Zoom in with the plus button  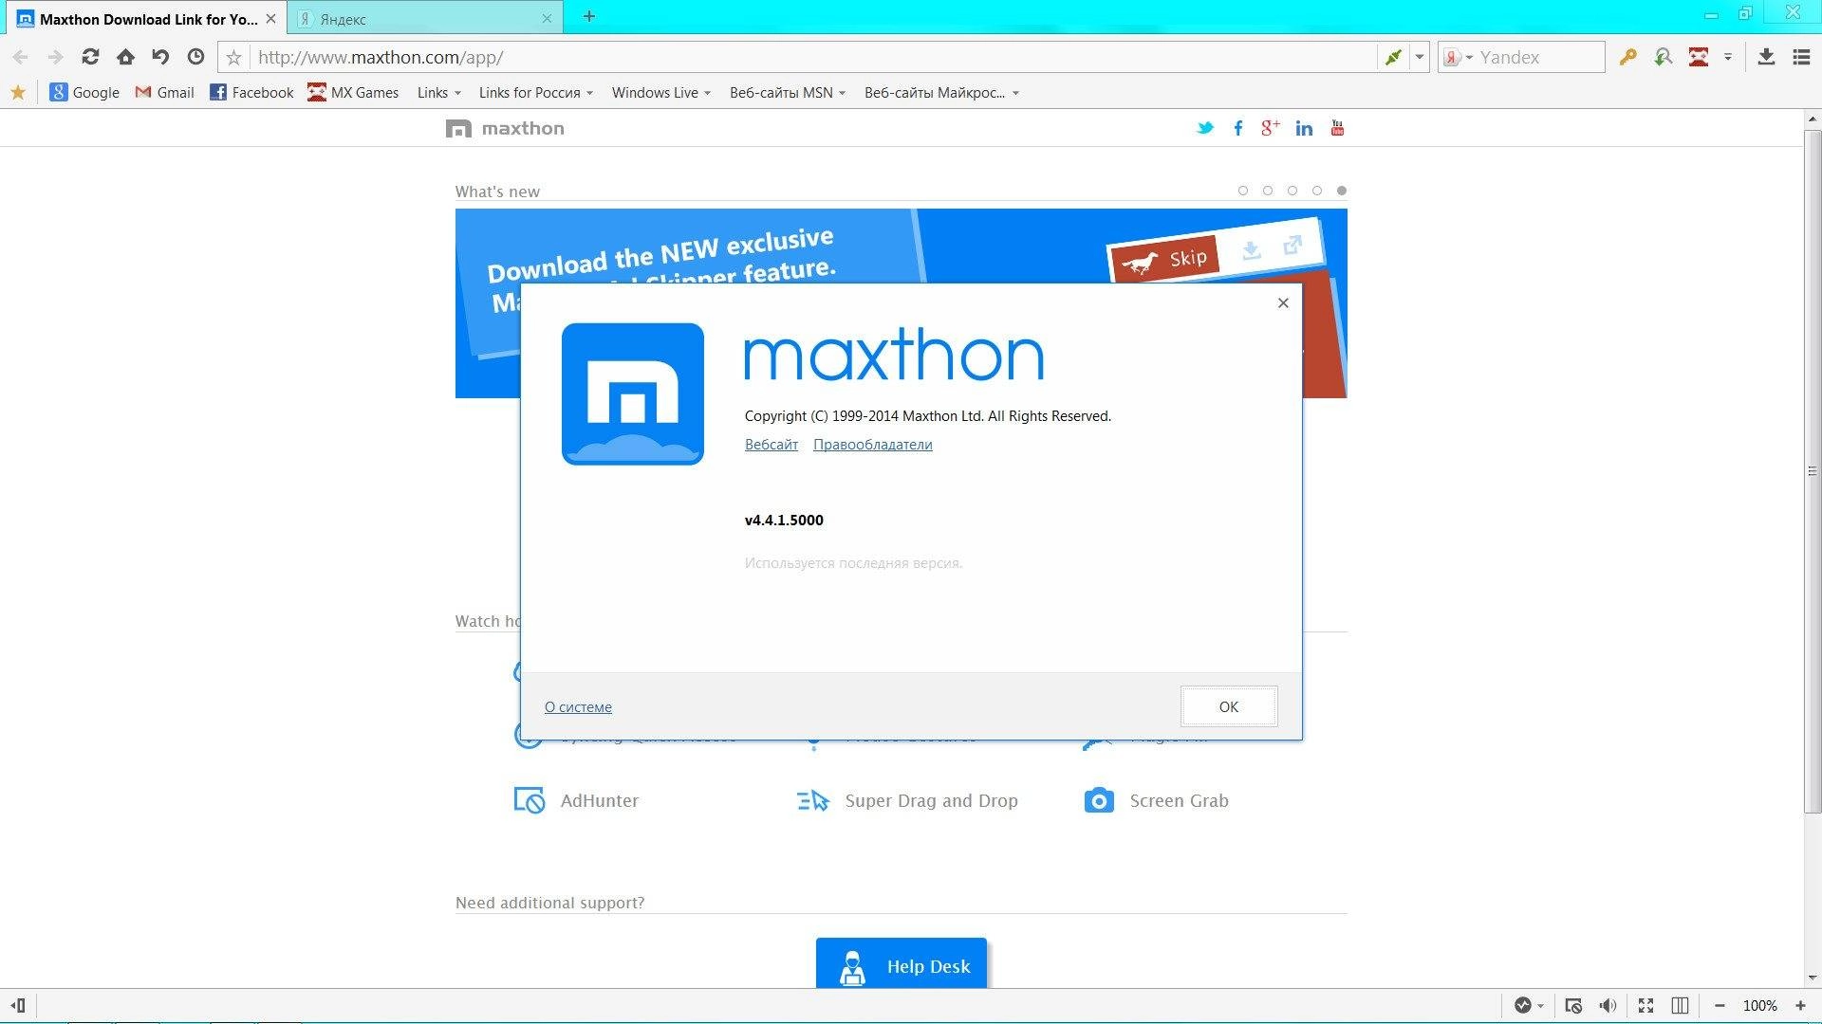(x=1800, y=1005)
